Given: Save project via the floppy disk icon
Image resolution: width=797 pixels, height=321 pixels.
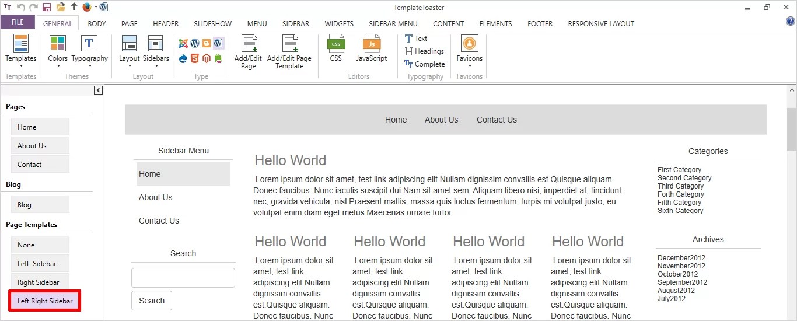Looking at the screenshot, I should coord(47,7).
